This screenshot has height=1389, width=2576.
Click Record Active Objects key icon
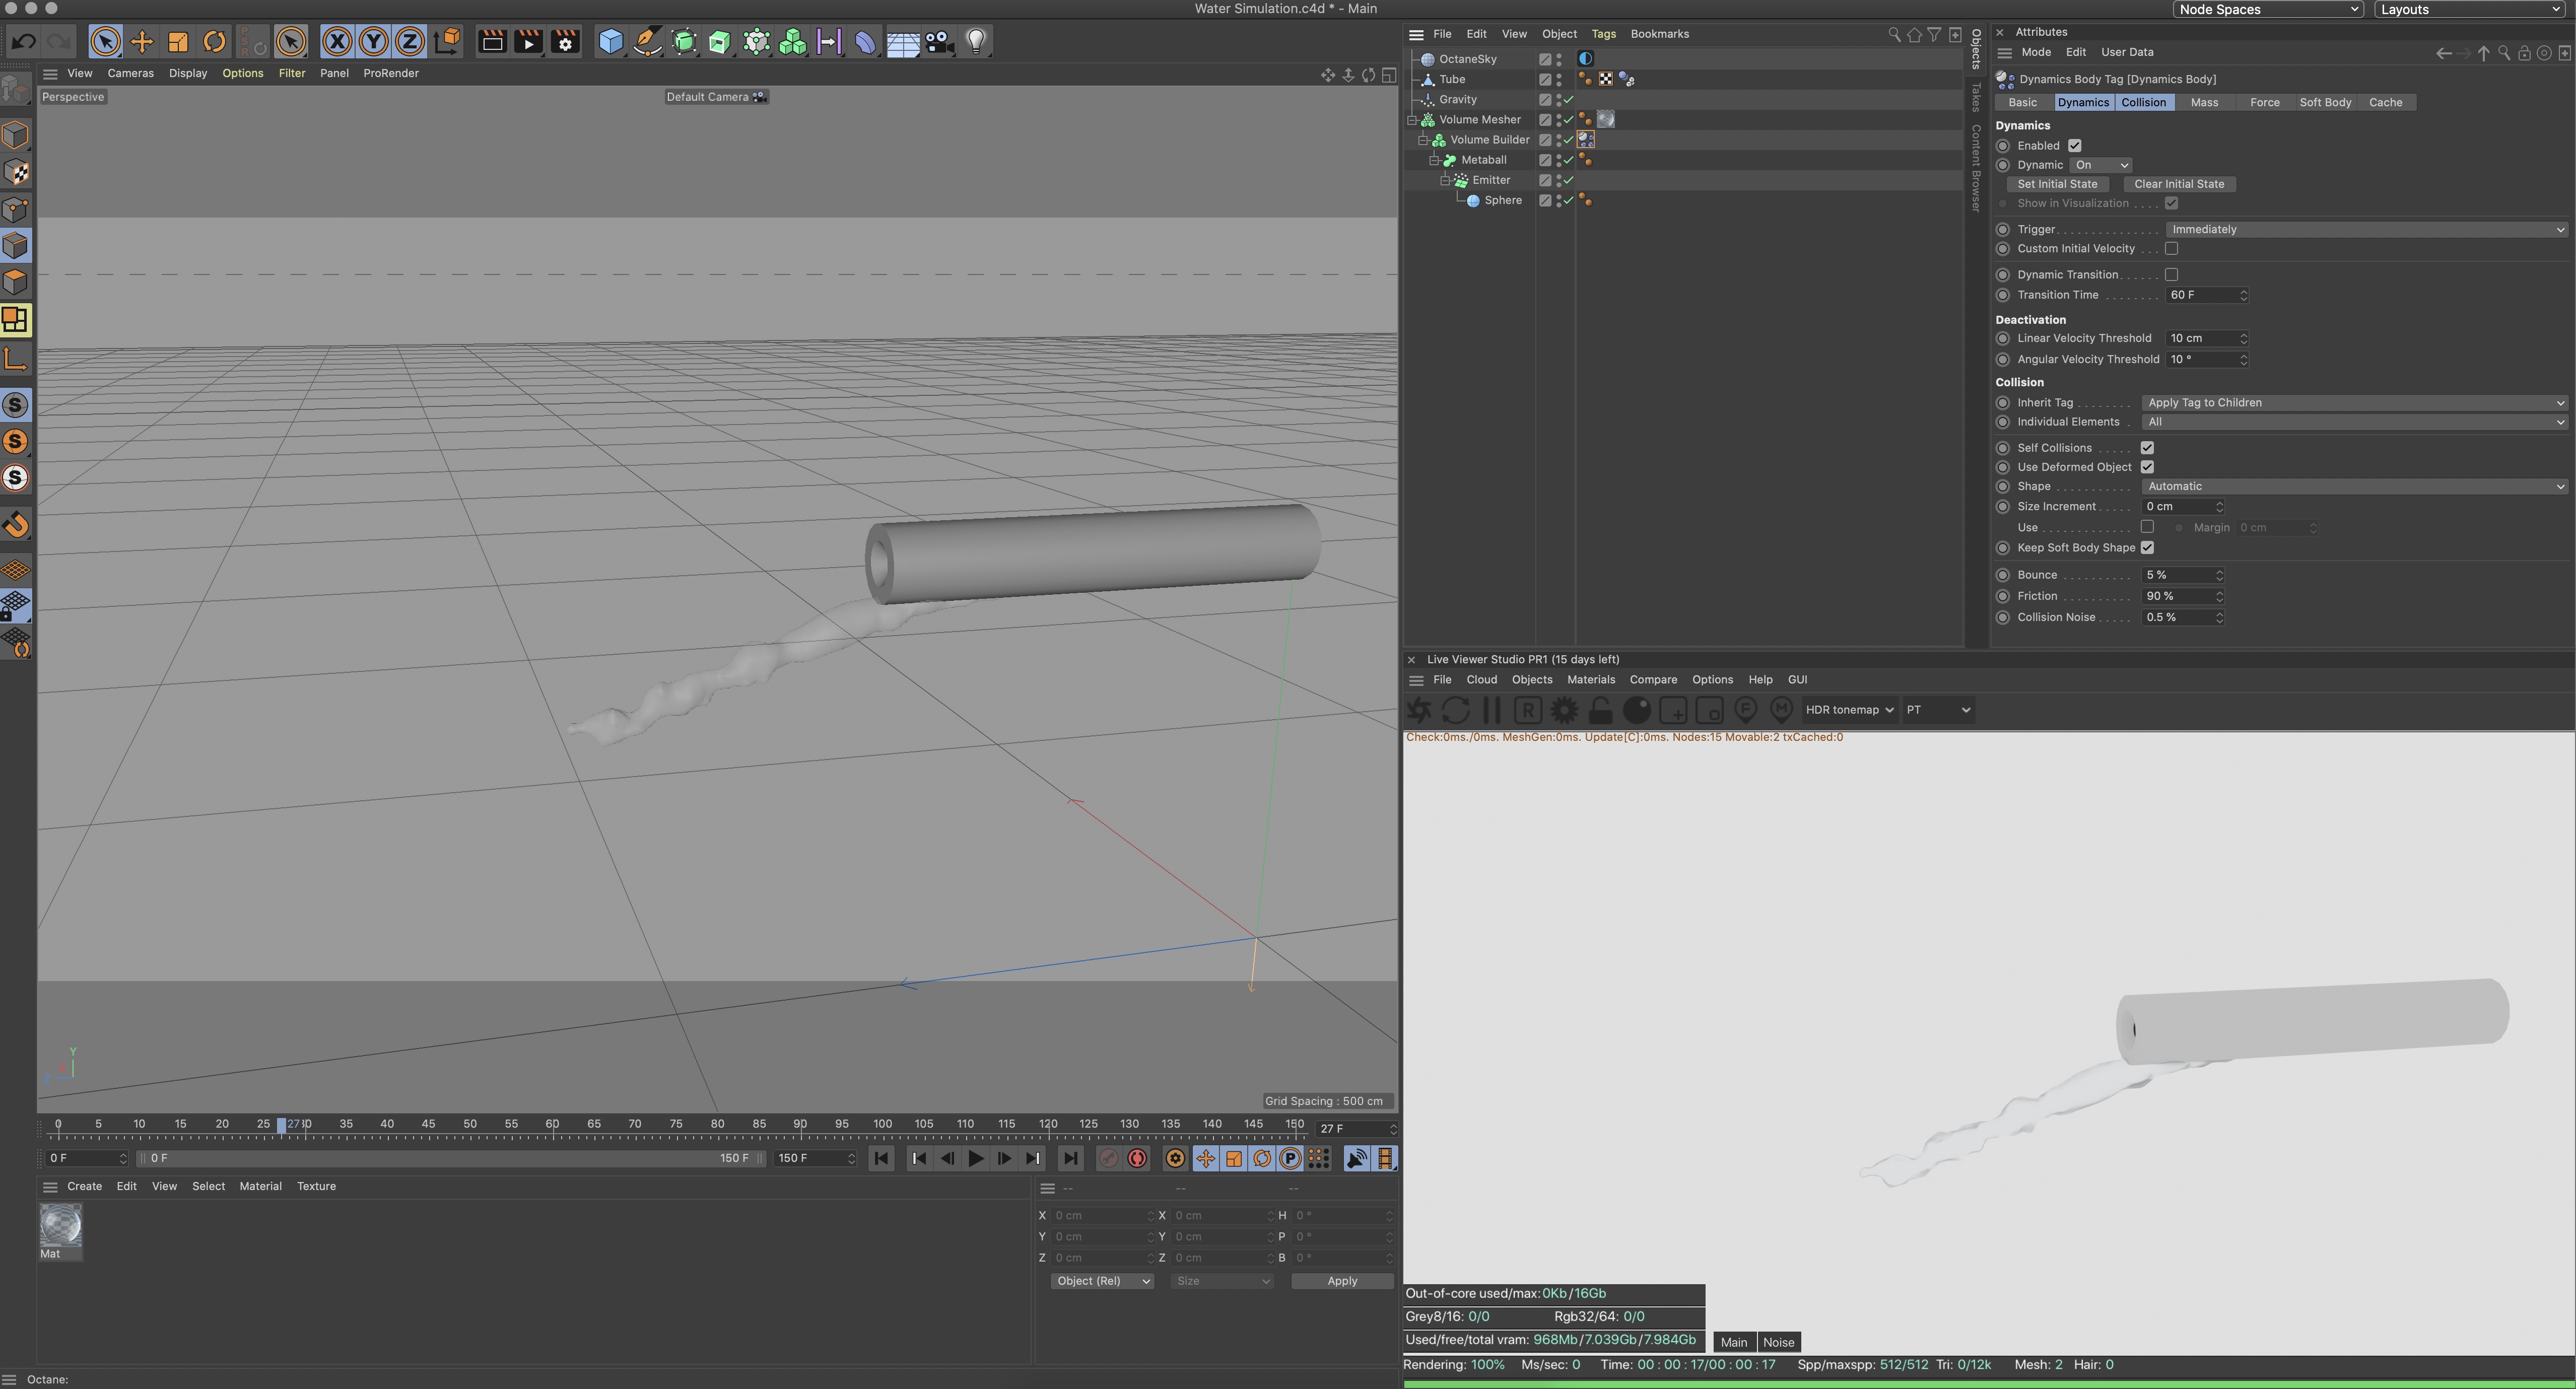pos(1109,1158)
